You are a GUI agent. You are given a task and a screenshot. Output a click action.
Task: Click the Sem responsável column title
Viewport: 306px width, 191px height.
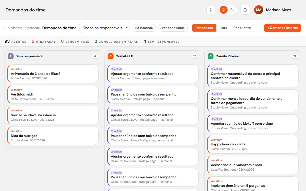(30, 56)
